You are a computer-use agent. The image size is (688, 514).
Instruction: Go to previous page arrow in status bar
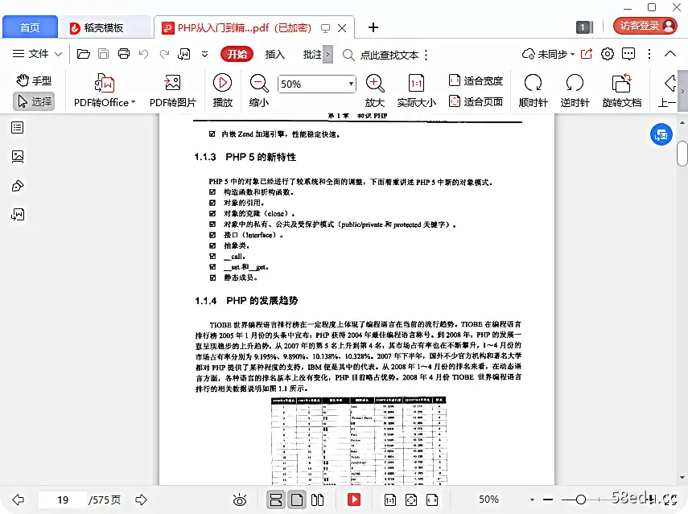click(18, 500)
